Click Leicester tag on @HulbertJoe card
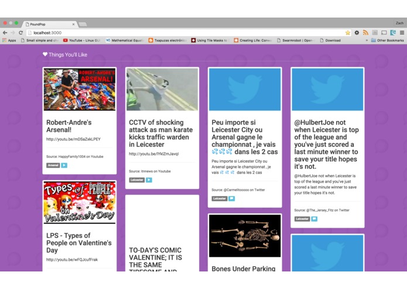 [302, 219]
